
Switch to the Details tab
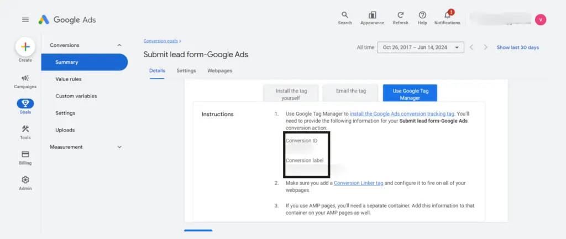click(157, 71)
